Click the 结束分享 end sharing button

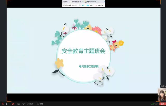pyautogui.click(x=99, y=5)
